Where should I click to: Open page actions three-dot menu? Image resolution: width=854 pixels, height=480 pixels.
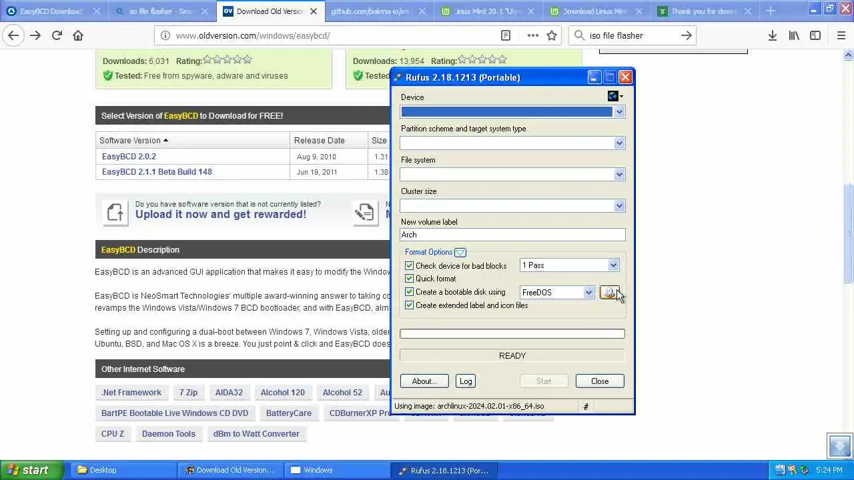coord(532,35)
